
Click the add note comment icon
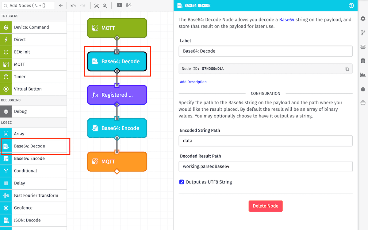click(120, 6)
